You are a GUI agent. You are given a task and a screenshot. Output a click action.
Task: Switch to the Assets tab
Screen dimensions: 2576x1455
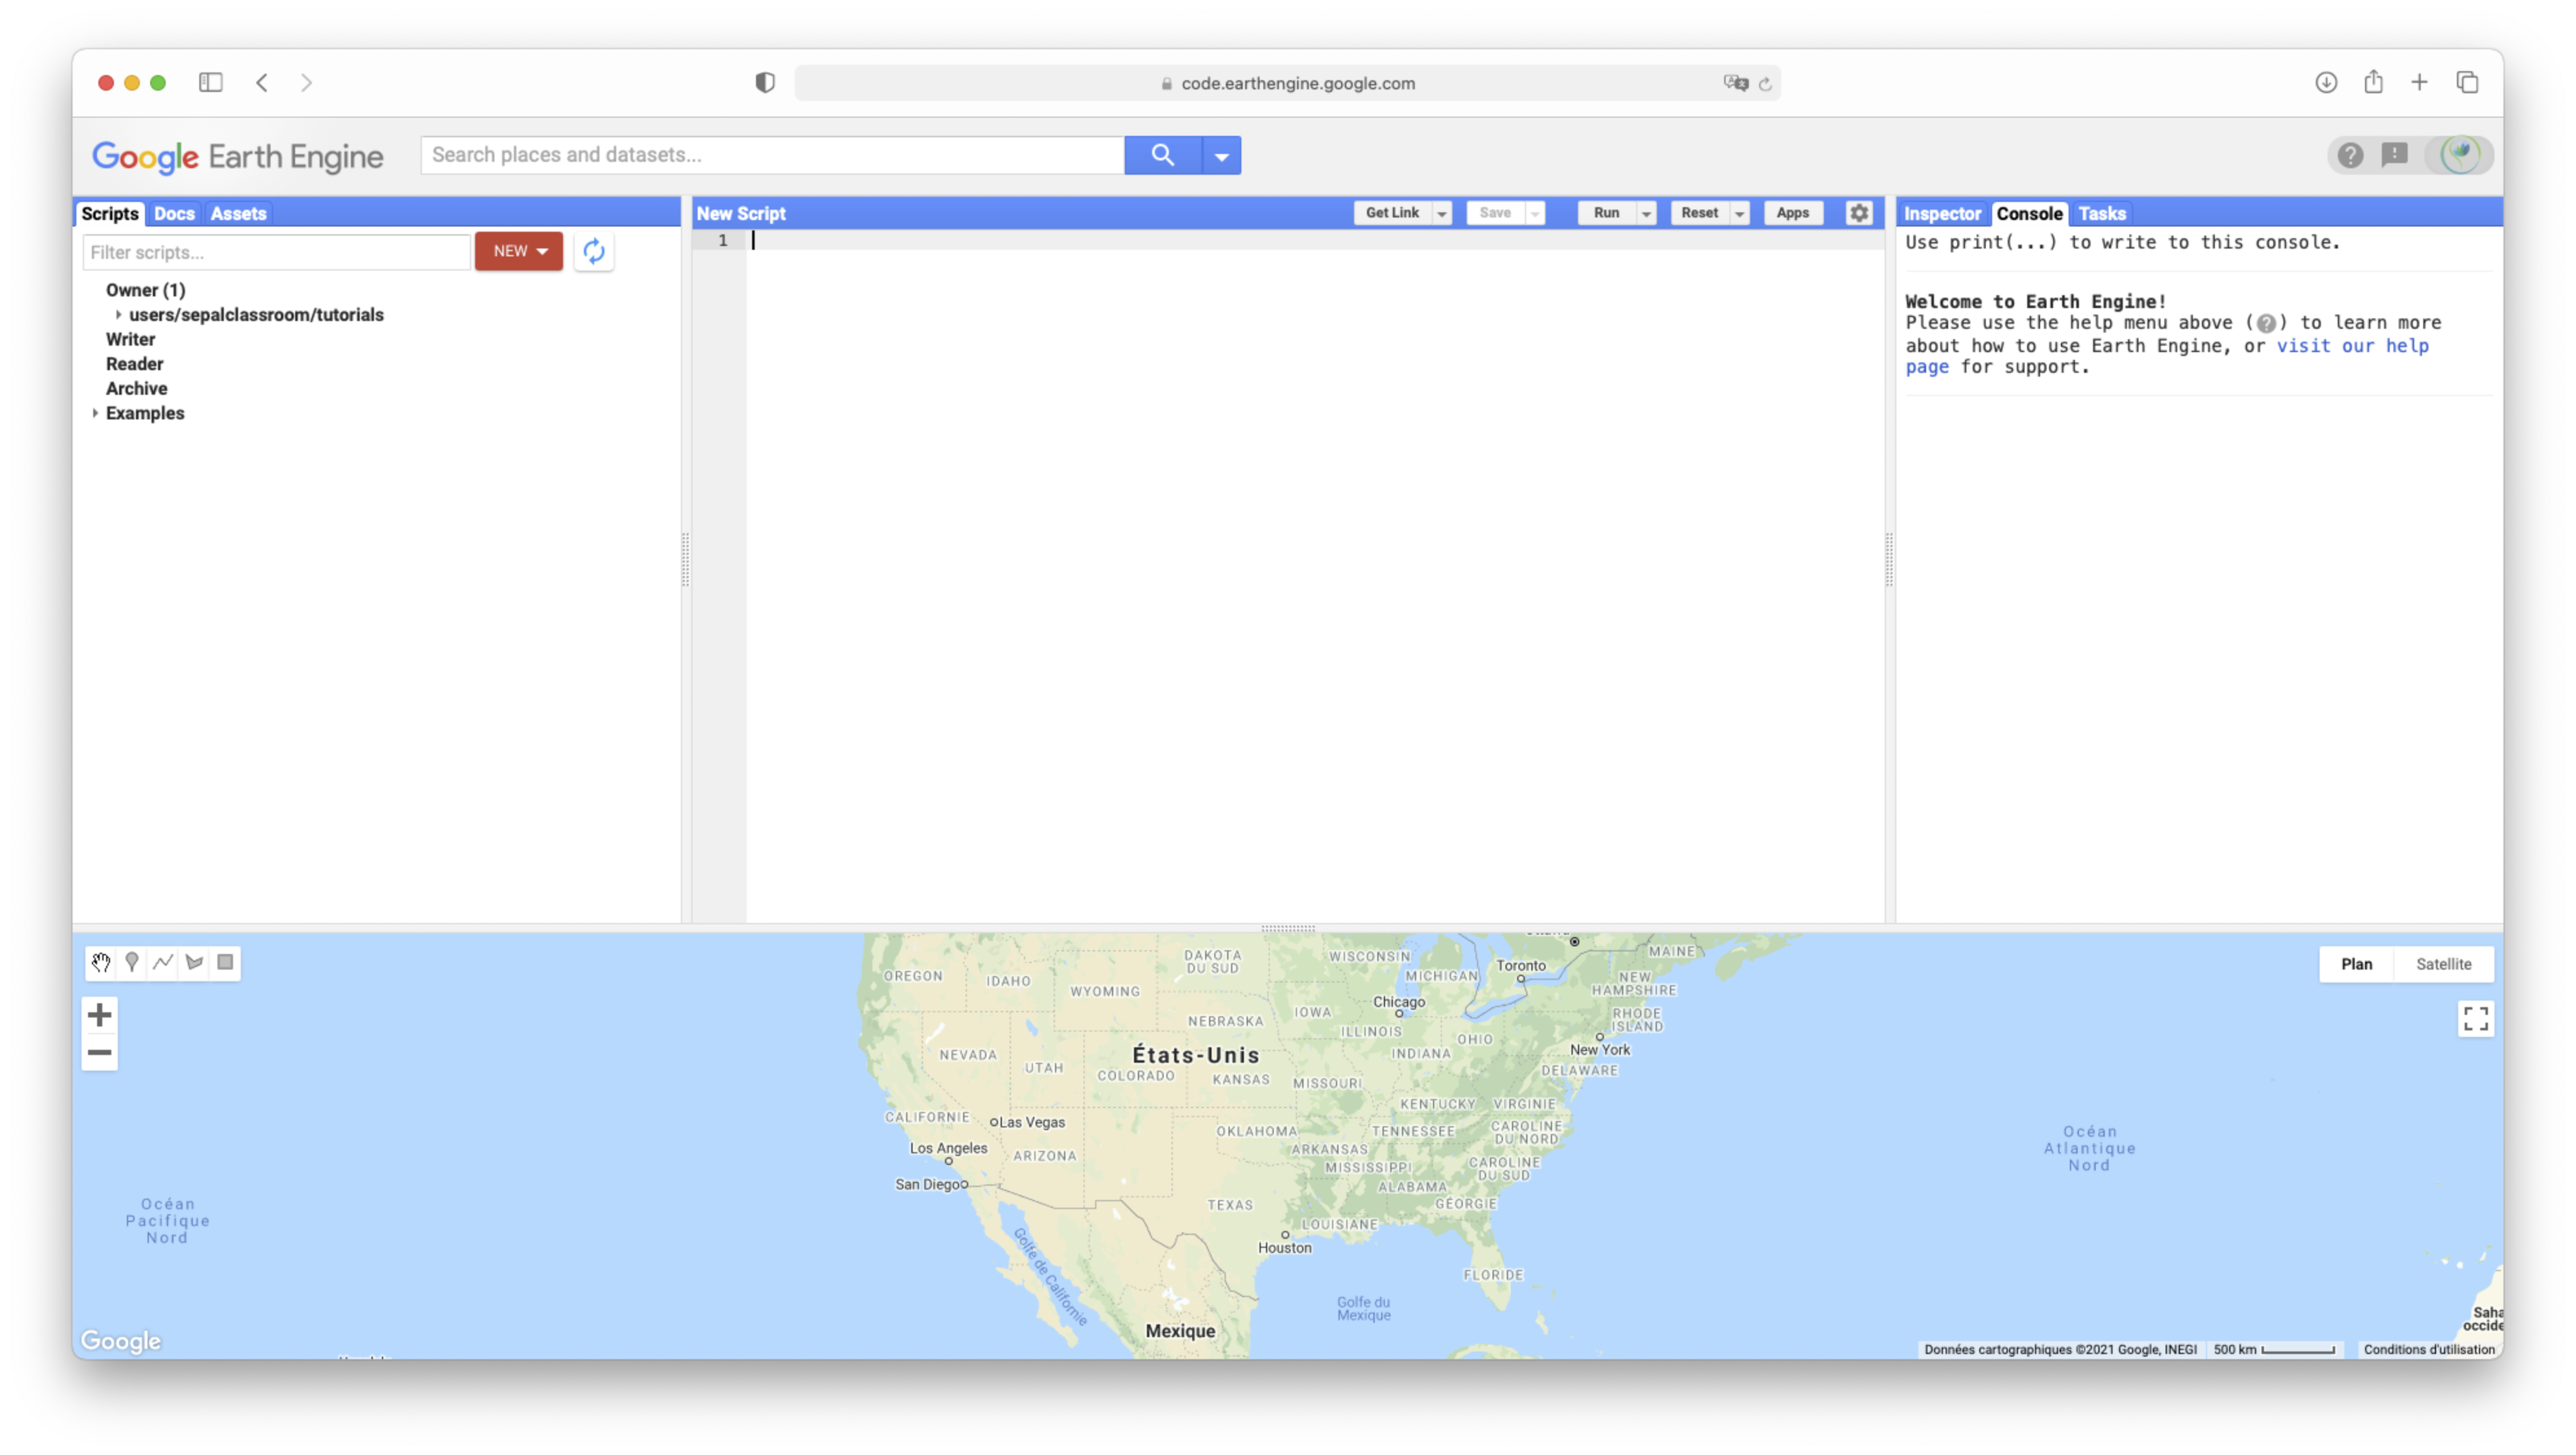tap(238, 213)
